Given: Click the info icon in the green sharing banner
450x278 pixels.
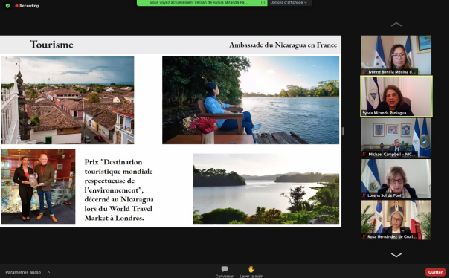Looking at the screenshot, I should tap(263, 2).
